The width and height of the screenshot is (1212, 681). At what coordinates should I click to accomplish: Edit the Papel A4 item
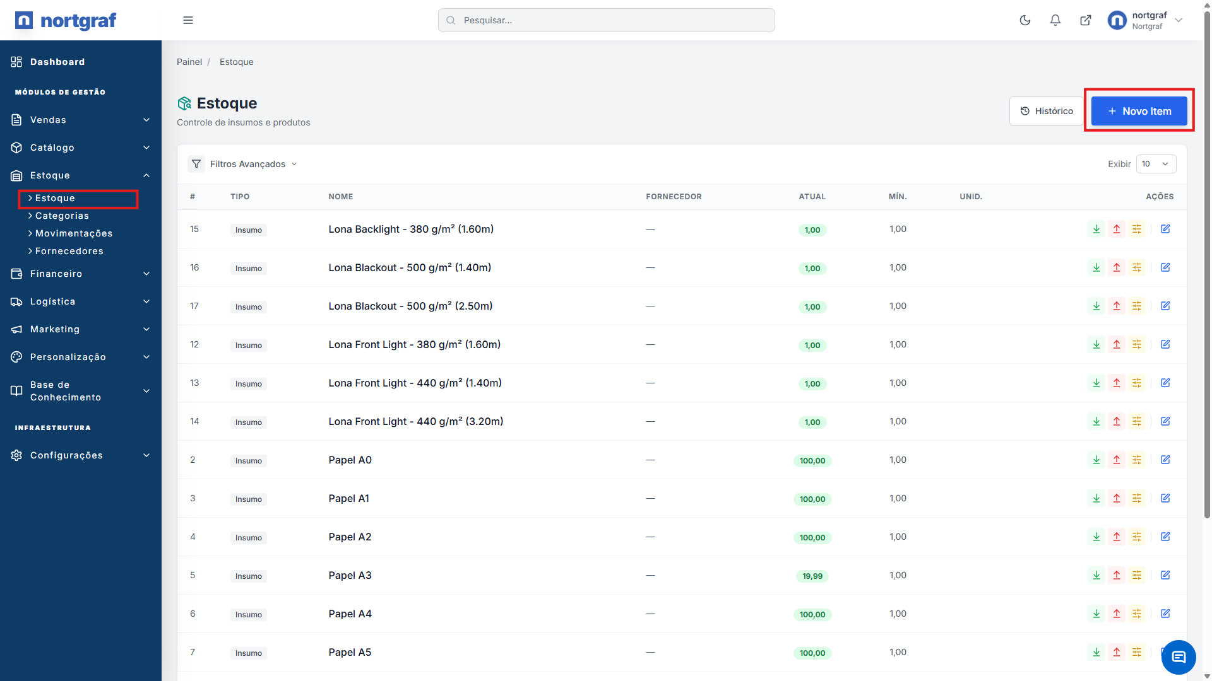[x=1165, y=614]
